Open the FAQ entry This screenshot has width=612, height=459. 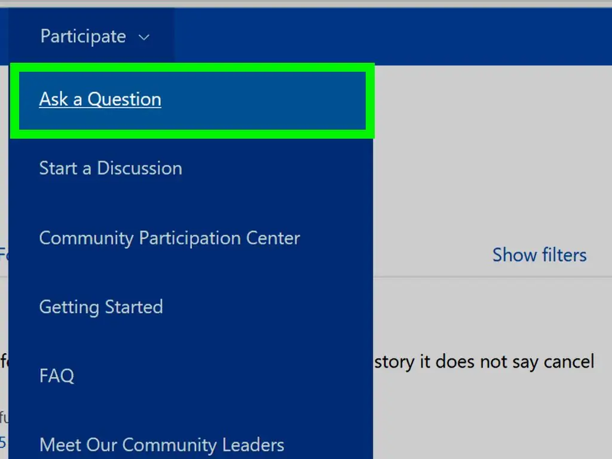(56, 375)
